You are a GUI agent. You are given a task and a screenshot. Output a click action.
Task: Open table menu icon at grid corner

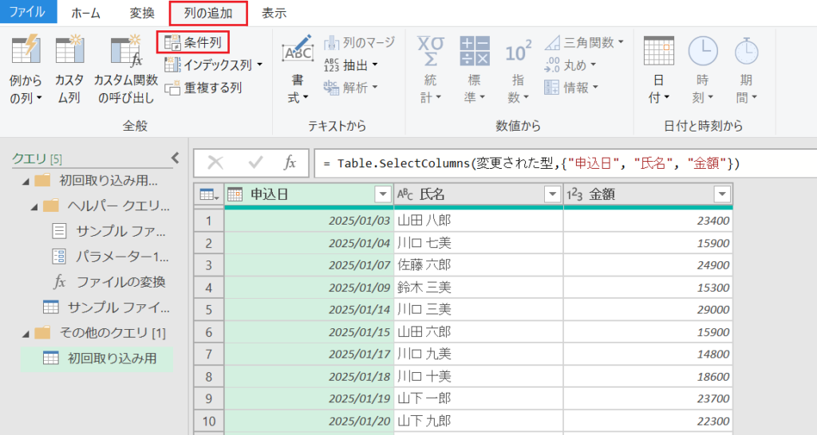[x=209, y=194]
